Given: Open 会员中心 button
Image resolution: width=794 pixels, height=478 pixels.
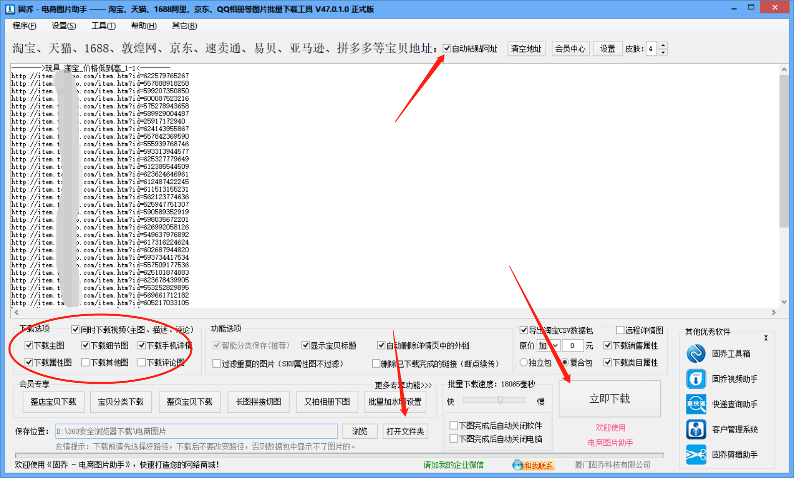Looking at the screenshot, I should click(571, 48).
